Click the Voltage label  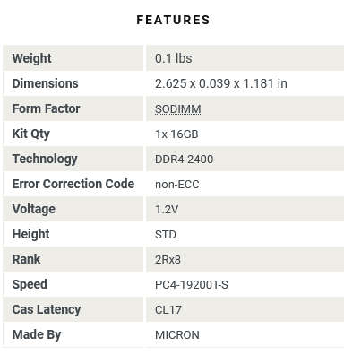pyautogui.click(x=34, y=209)
